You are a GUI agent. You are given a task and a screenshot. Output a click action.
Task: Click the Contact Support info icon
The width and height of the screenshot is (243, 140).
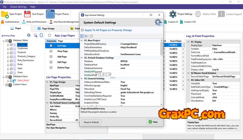[x=221, y=14]
